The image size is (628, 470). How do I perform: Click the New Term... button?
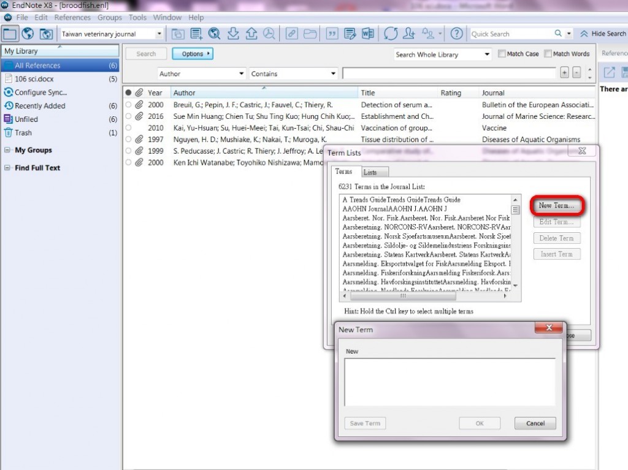pos(557,206)
